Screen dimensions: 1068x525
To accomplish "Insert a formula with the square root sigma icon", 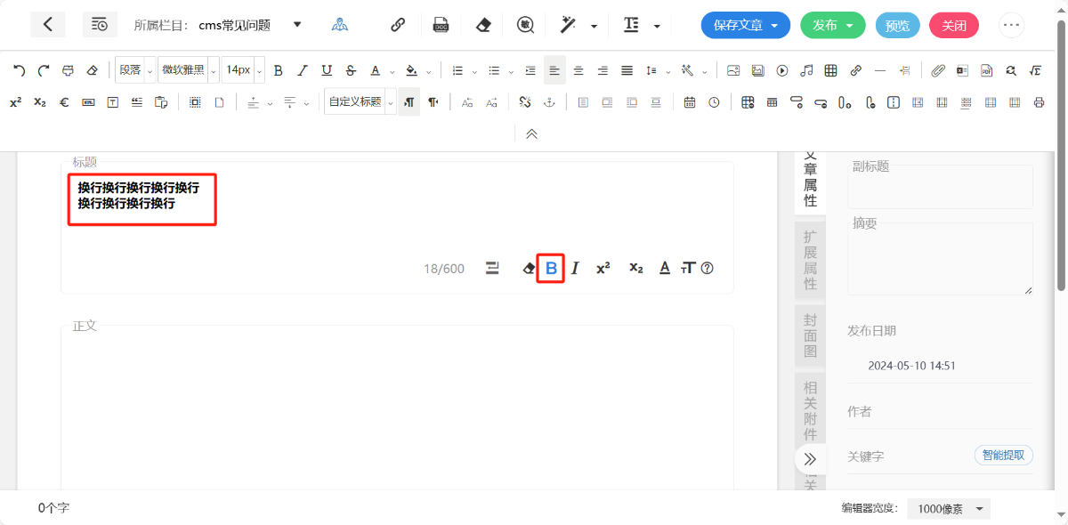I will 1035,70.
